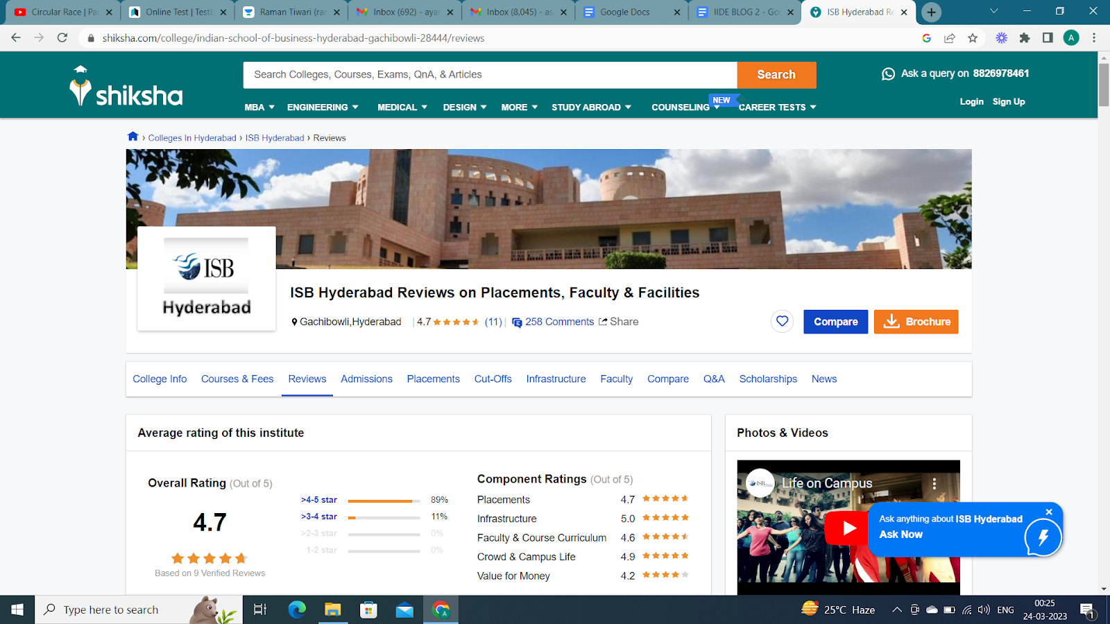Click the home icon in the breadcrumb
1110x624 pixels.
(133, 137)
